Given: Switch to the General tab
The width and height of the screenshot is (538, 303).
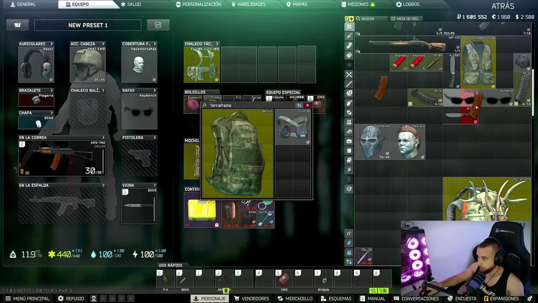Looking at the screenshot, I should 23,4.
